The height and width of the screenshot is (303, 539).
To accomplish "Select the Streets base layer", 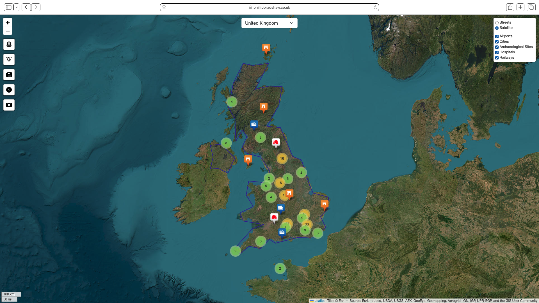I will [497, 23].
